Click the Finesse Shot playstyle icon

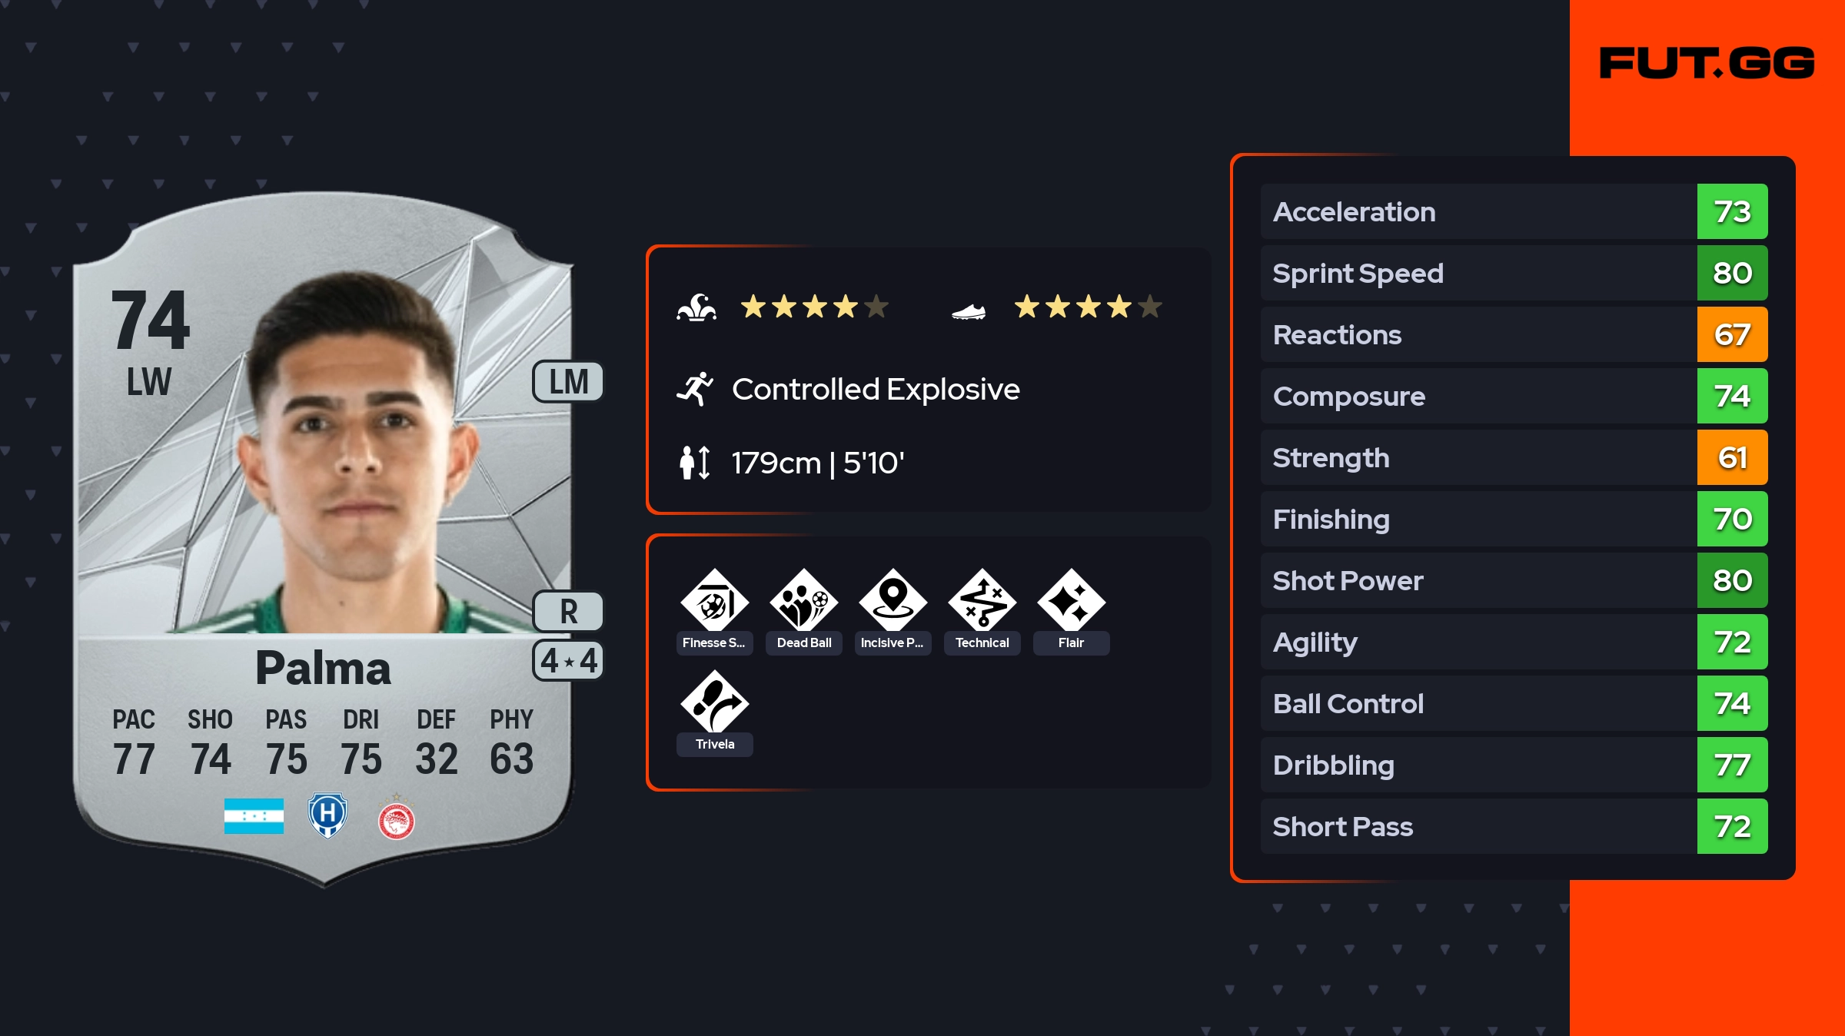point(714,602)
